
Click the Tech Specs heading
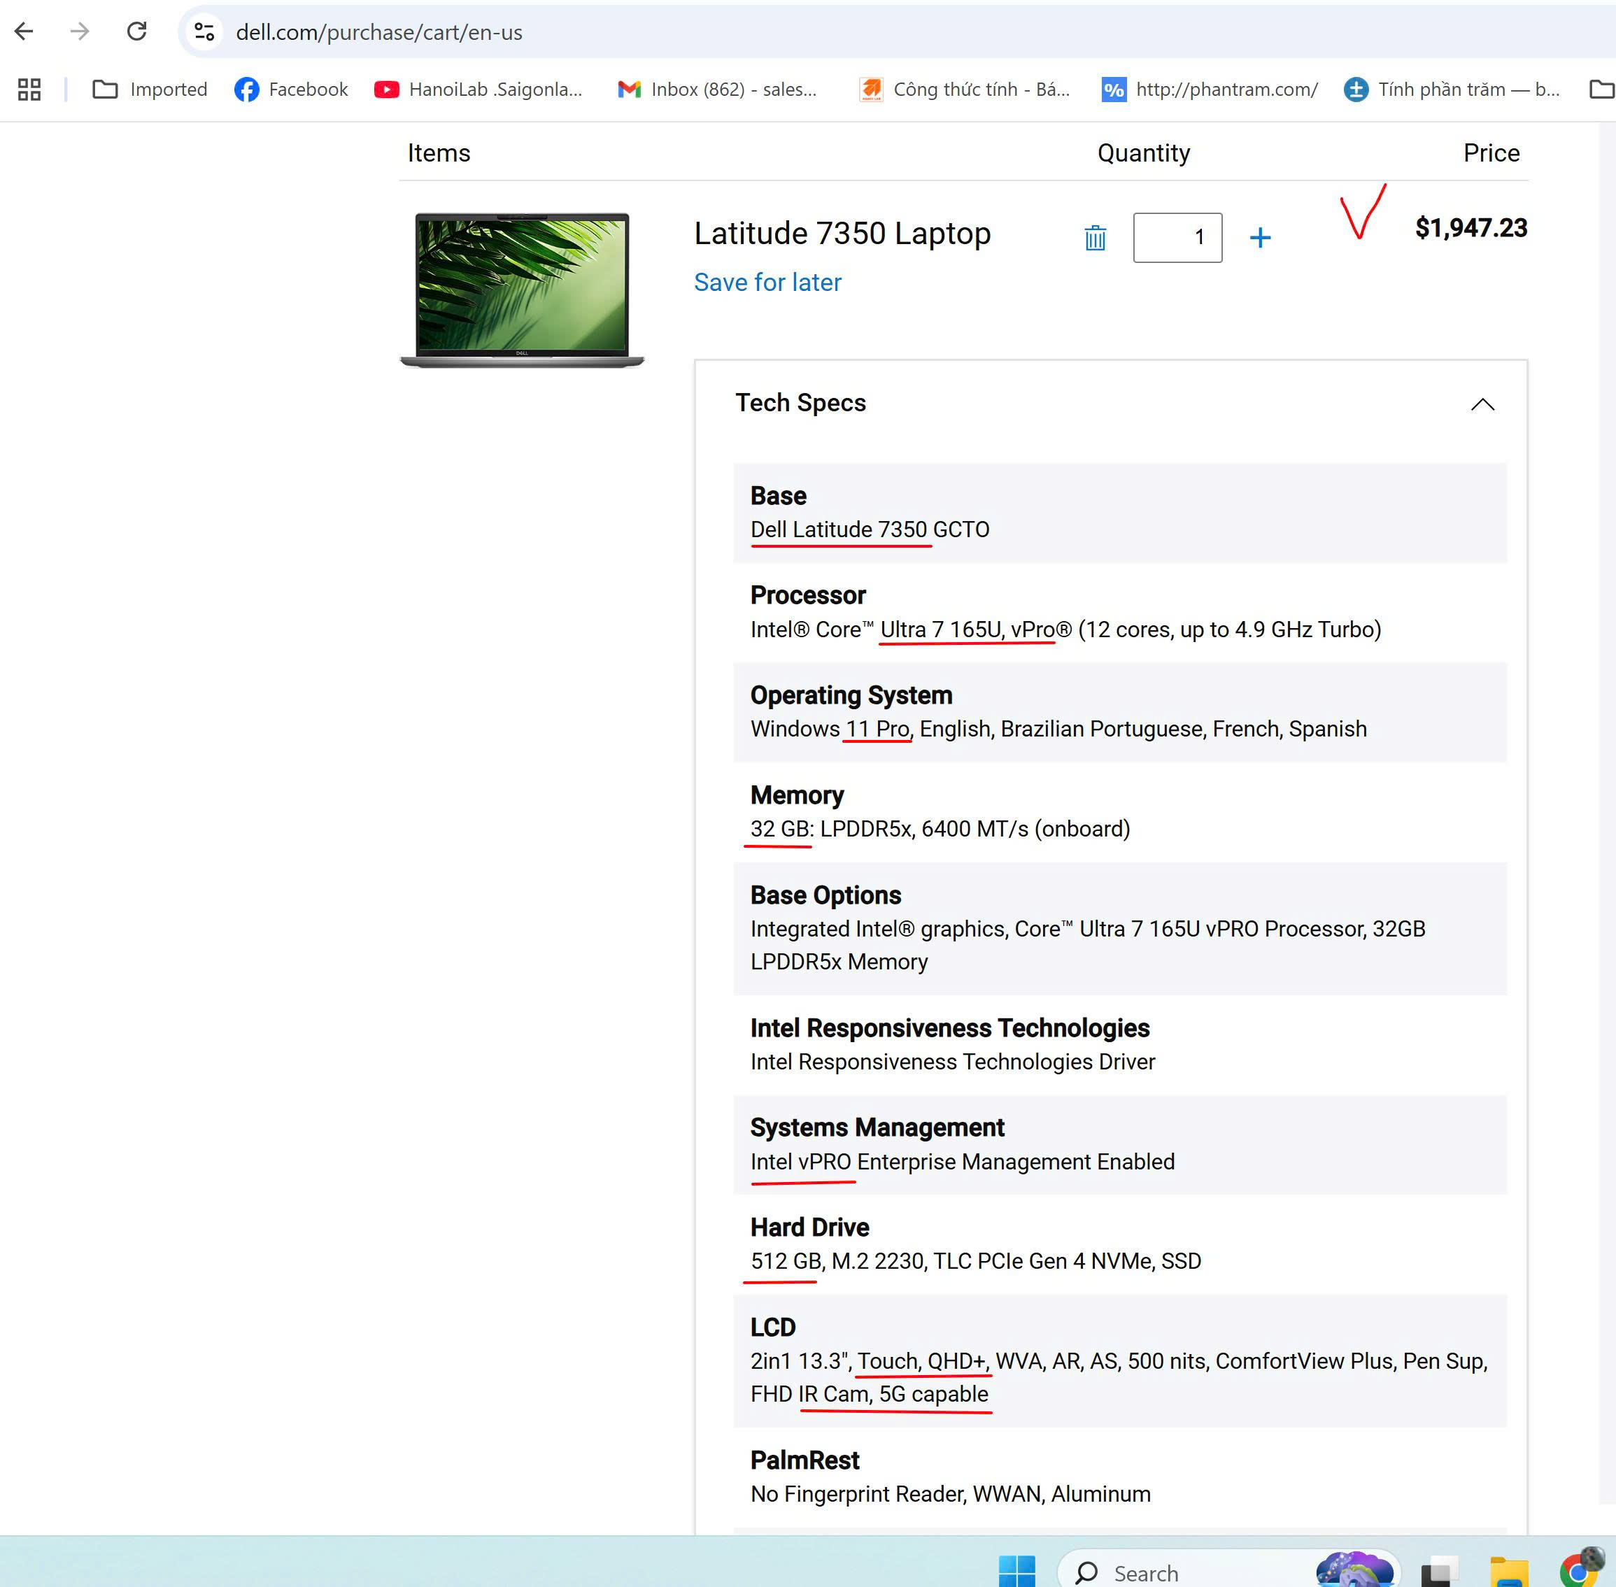[800, 403]
